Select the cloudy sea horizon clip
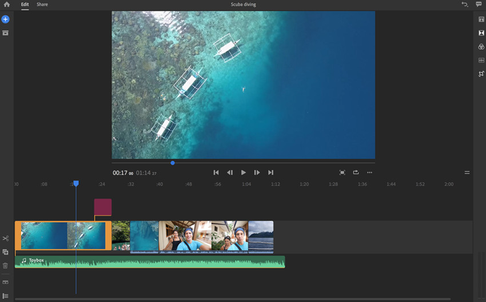This screenshot has width=486, height=302. click(x=261, y=236)
